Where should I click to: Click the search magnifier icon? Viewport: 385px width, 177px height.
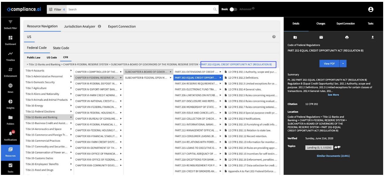(215, 9)
